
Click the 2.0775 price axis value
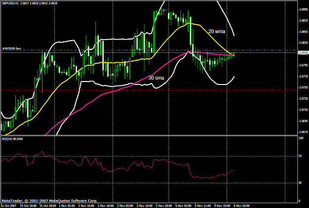[x=303, y=76]
